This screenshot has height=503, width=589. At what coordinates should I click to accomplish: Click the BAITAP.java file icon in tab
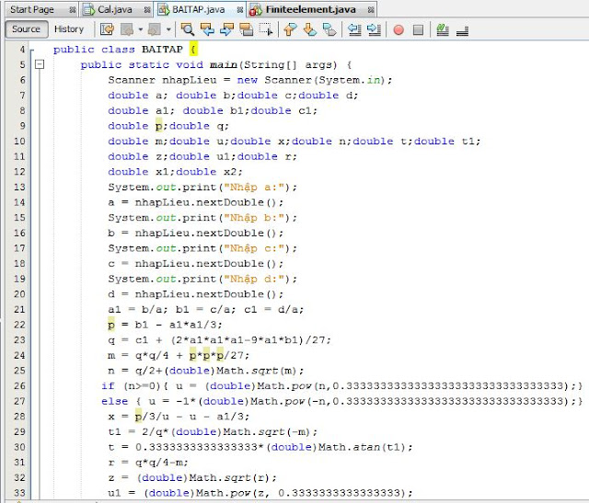[164, 10]
